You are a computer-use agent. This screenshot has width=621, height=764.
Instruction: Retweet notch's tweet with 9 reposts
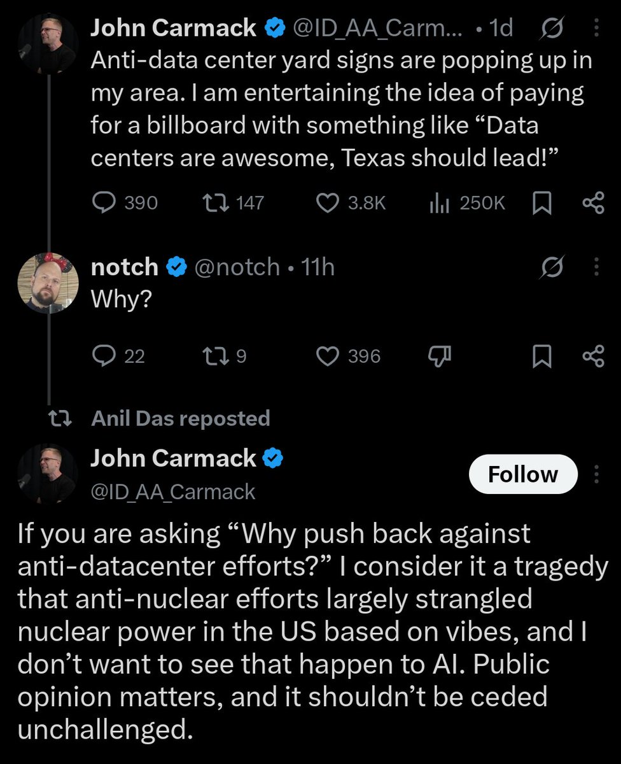click(x=223, y=357)
